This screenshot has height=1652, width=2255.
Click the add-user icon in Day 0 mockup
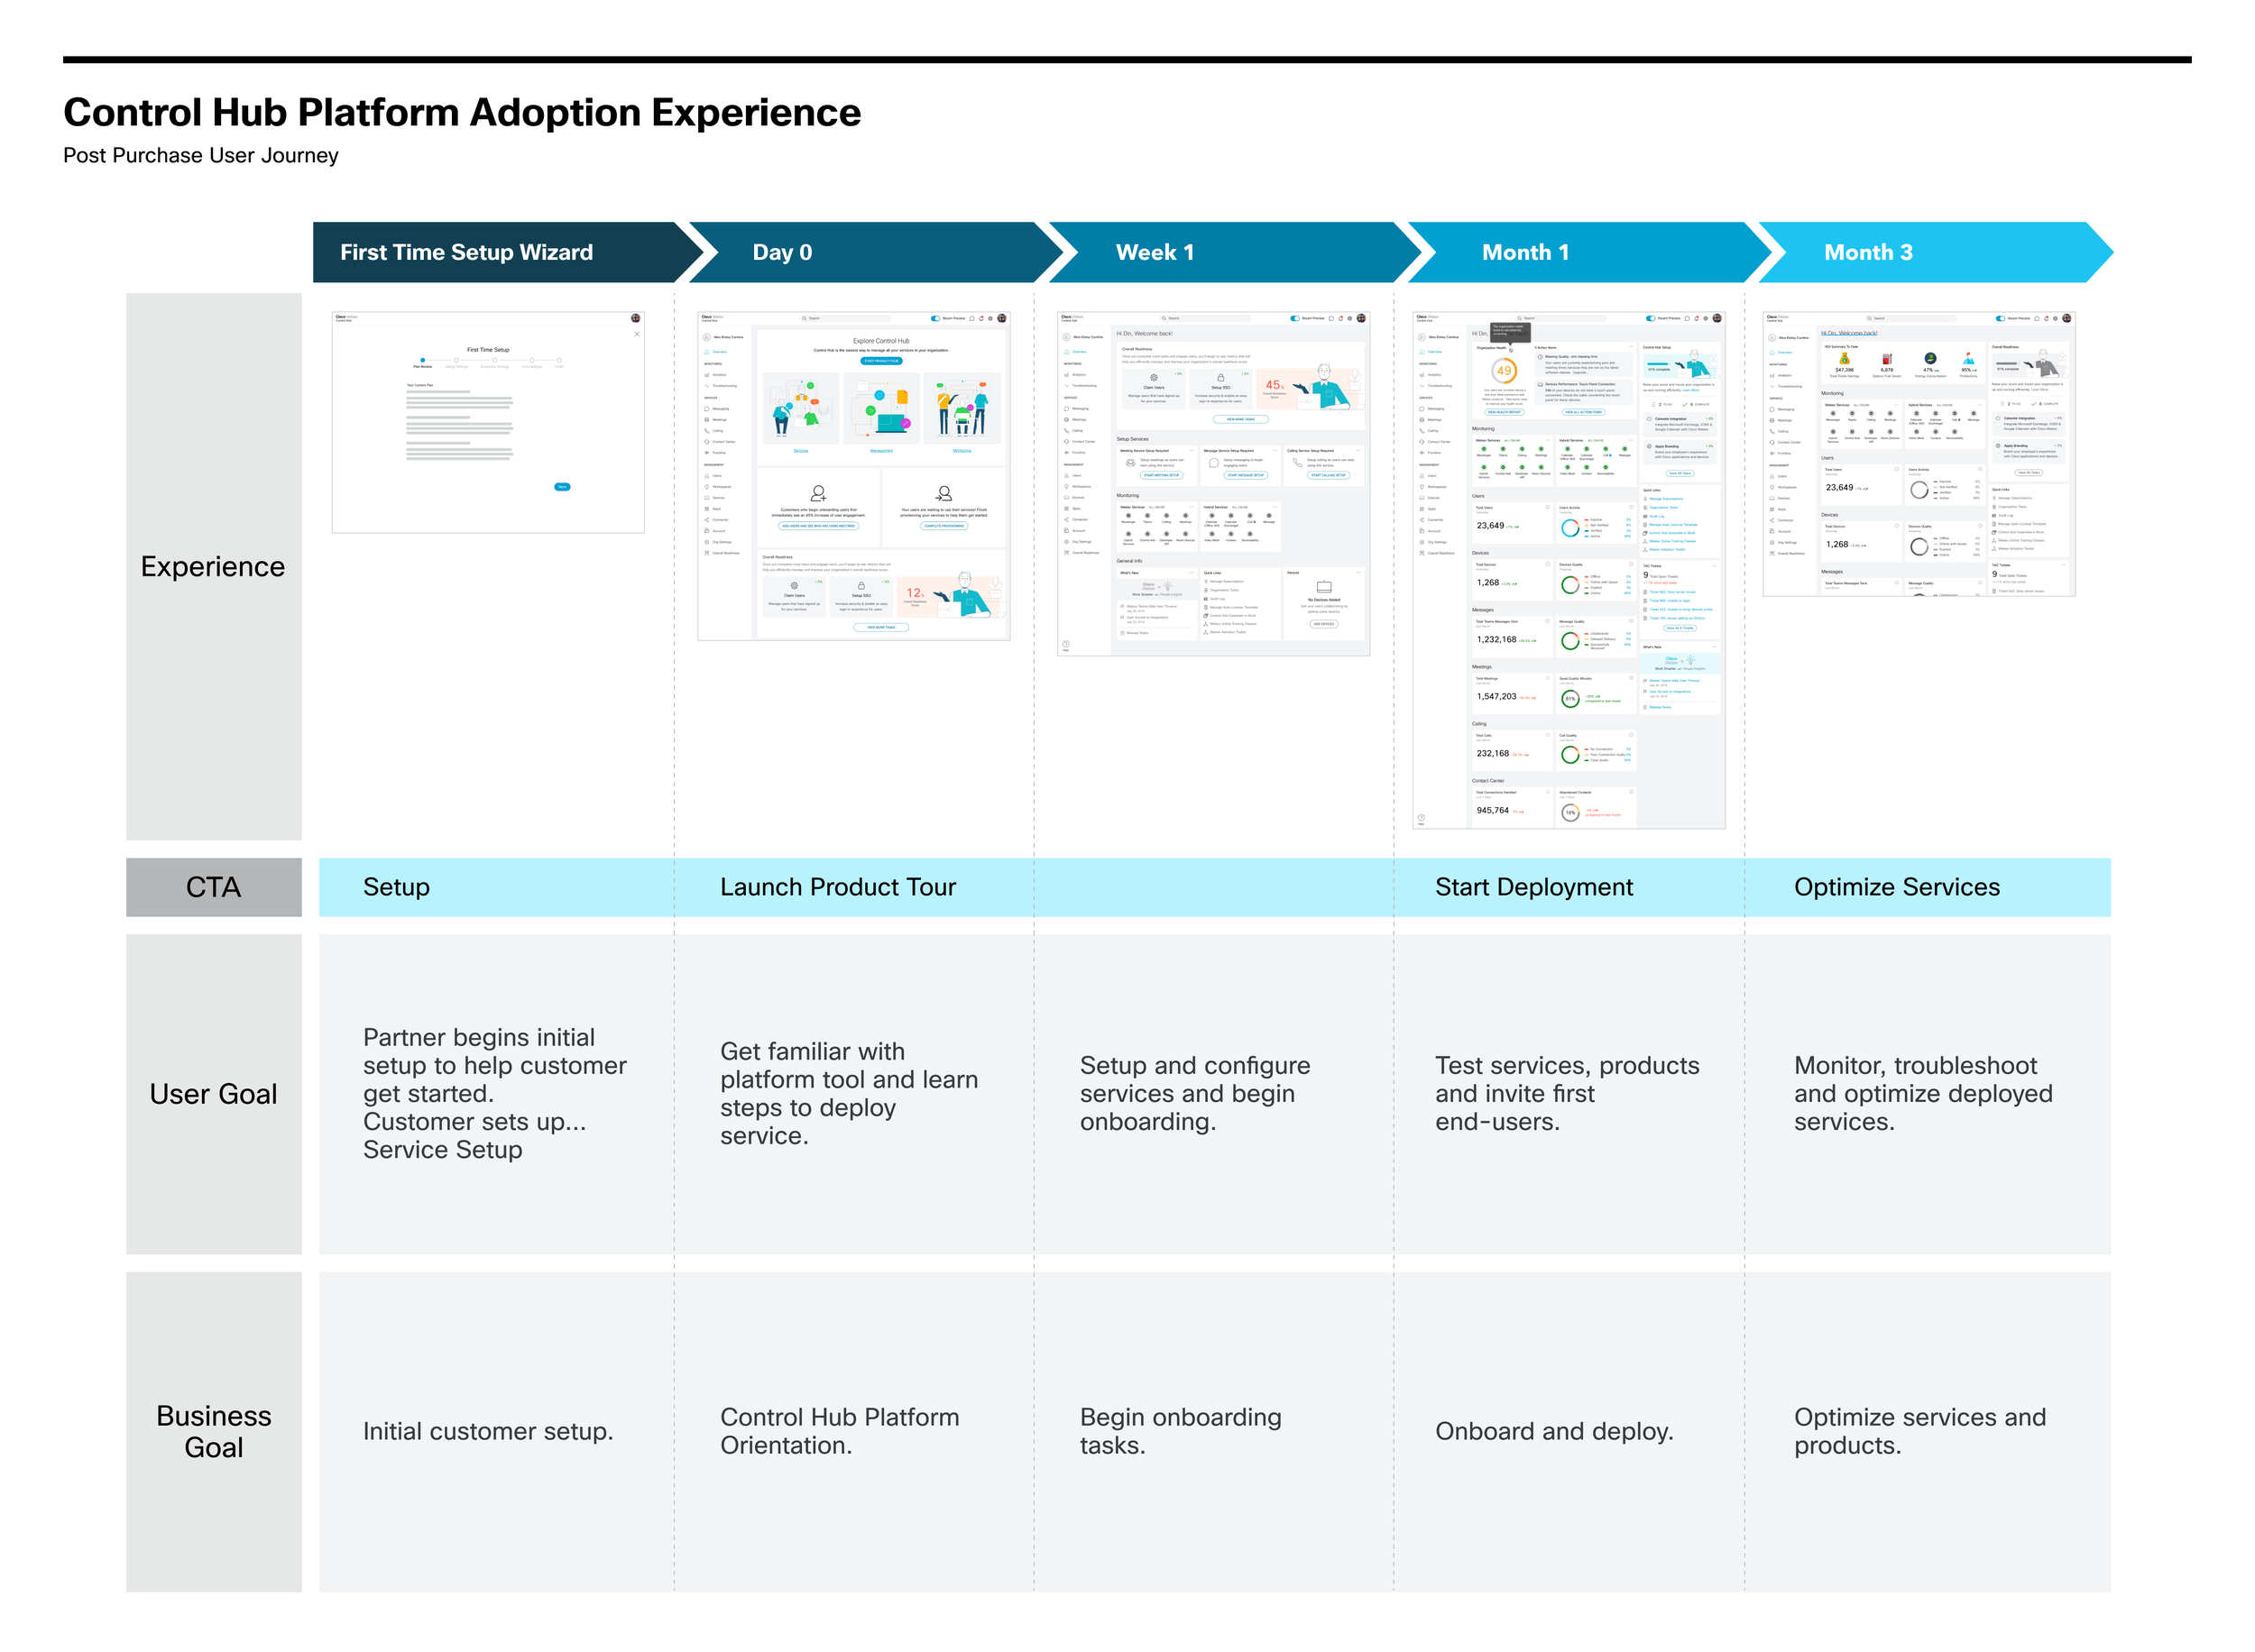point(818,493)
